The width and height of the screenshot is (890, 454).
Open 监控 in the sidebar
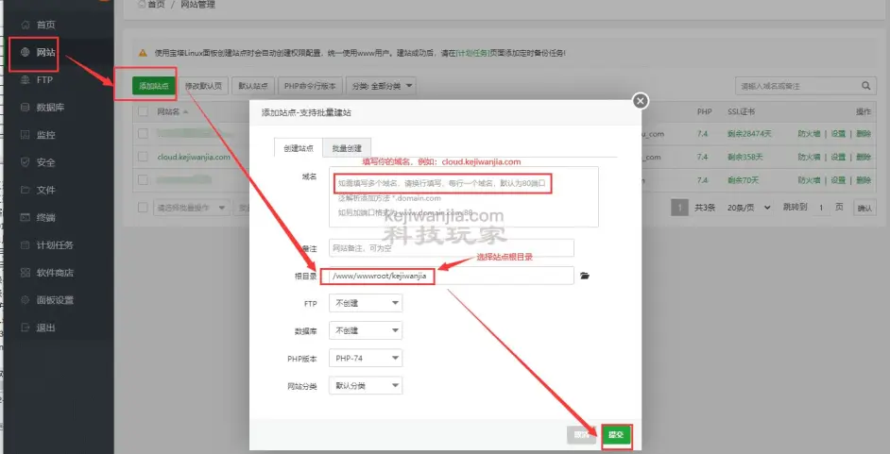tap(45, 135)
